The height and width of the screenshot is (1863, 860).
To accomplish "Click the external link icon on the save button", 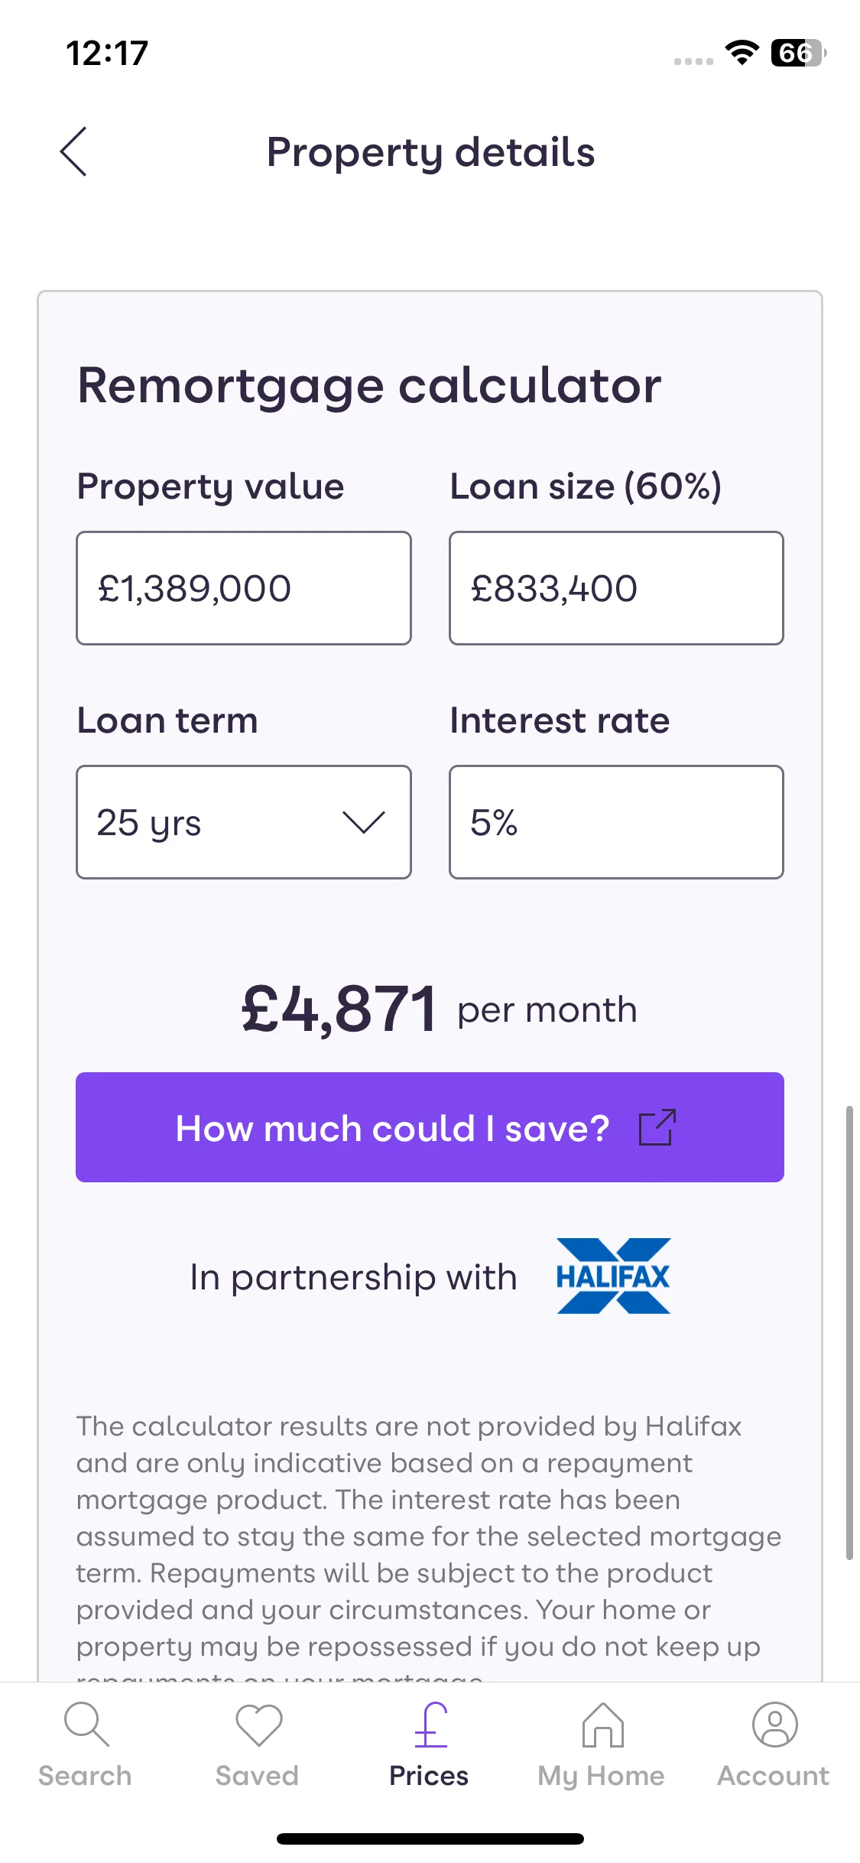I will pyautogui.click(x=657, y=1127).
